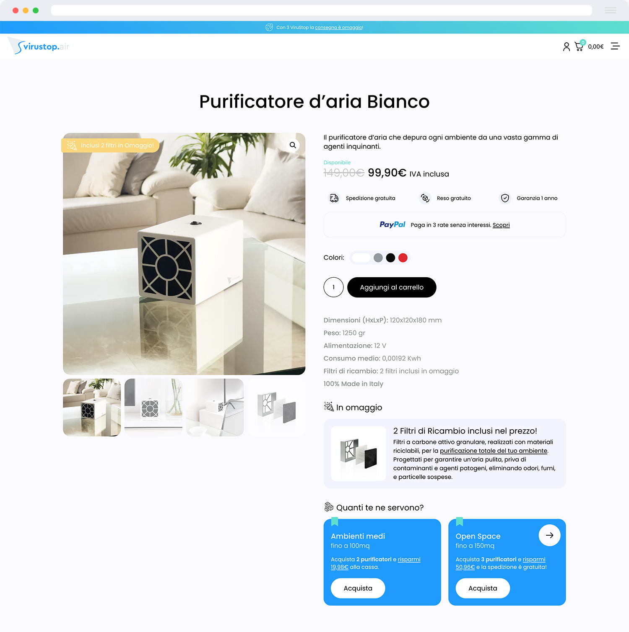629x632 pixels.
Task: Click Acquista in Ambienti medi card
Action: pos(358,588)
